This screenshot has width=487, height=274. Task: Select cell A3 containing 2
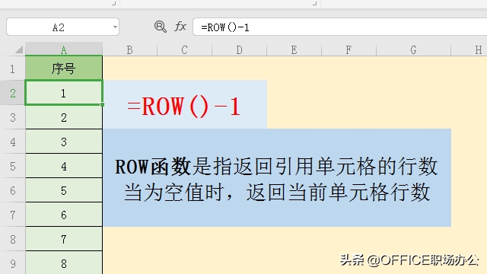[64, 117]
